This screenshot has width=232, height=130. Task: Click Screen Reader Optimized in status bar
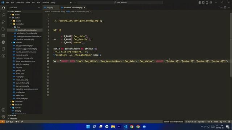(173, 122)
